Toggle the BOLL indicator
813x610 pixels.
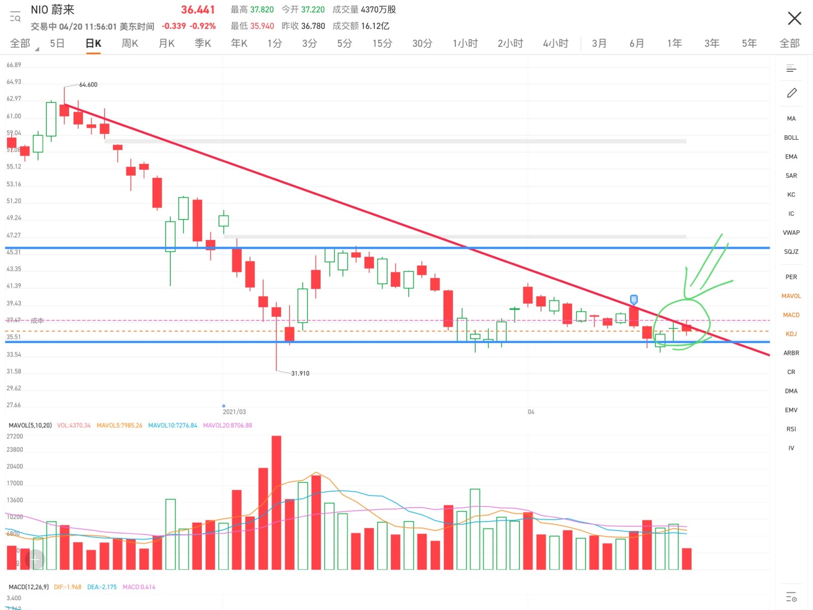(791, 138)
